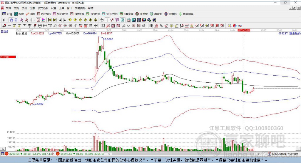Step chart right with the black right arrow
The height and width of the screenshot is (163, 301).
click(x=65, y=20)
